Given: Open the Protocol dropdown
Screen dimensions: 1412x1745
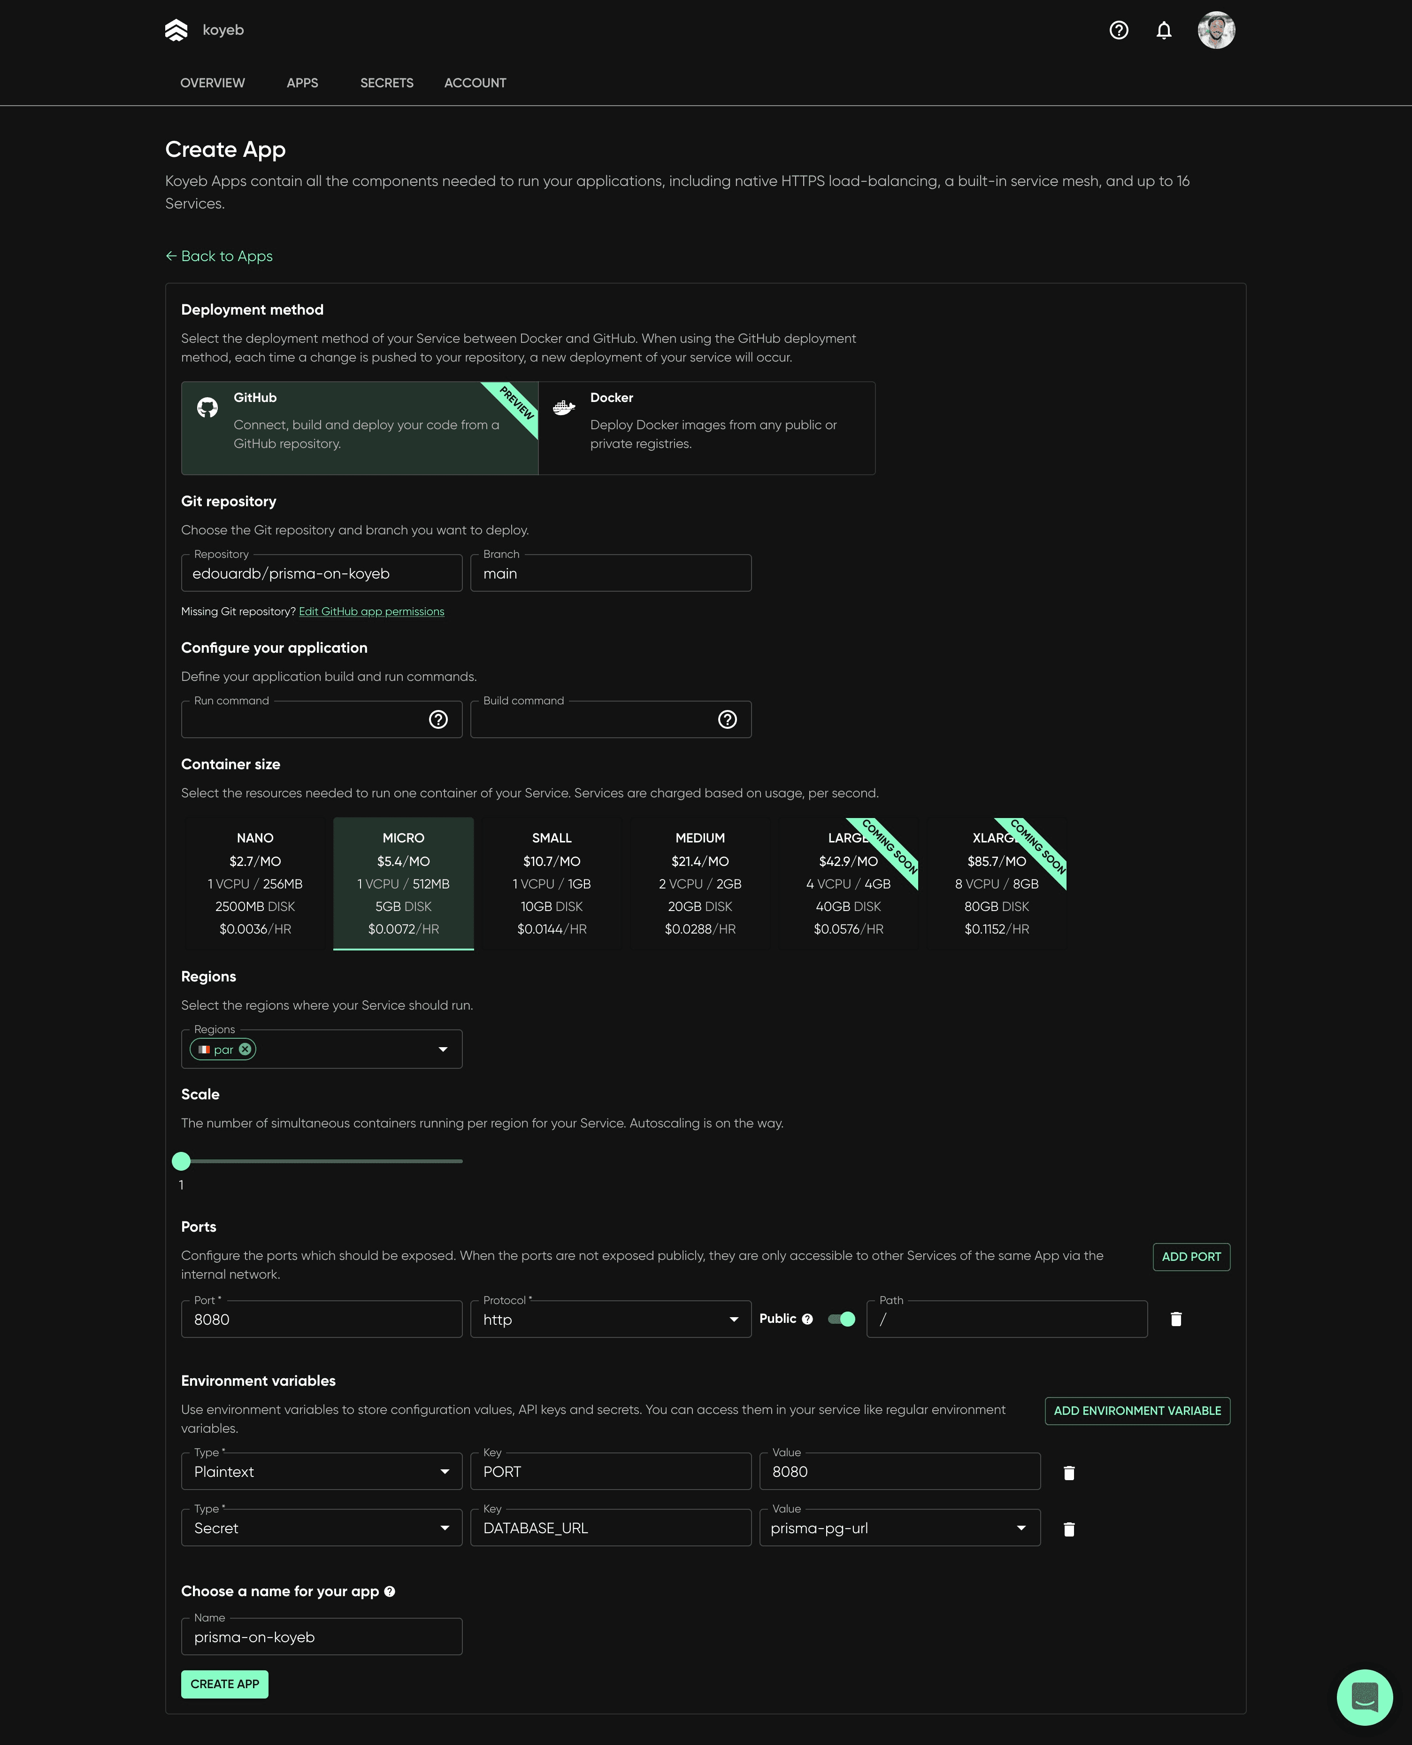Looking at the screenshot, I should coord(733,1319).
